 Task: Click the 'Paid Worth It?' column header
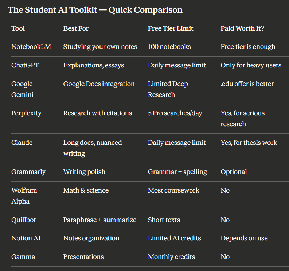tap(242, 28)
